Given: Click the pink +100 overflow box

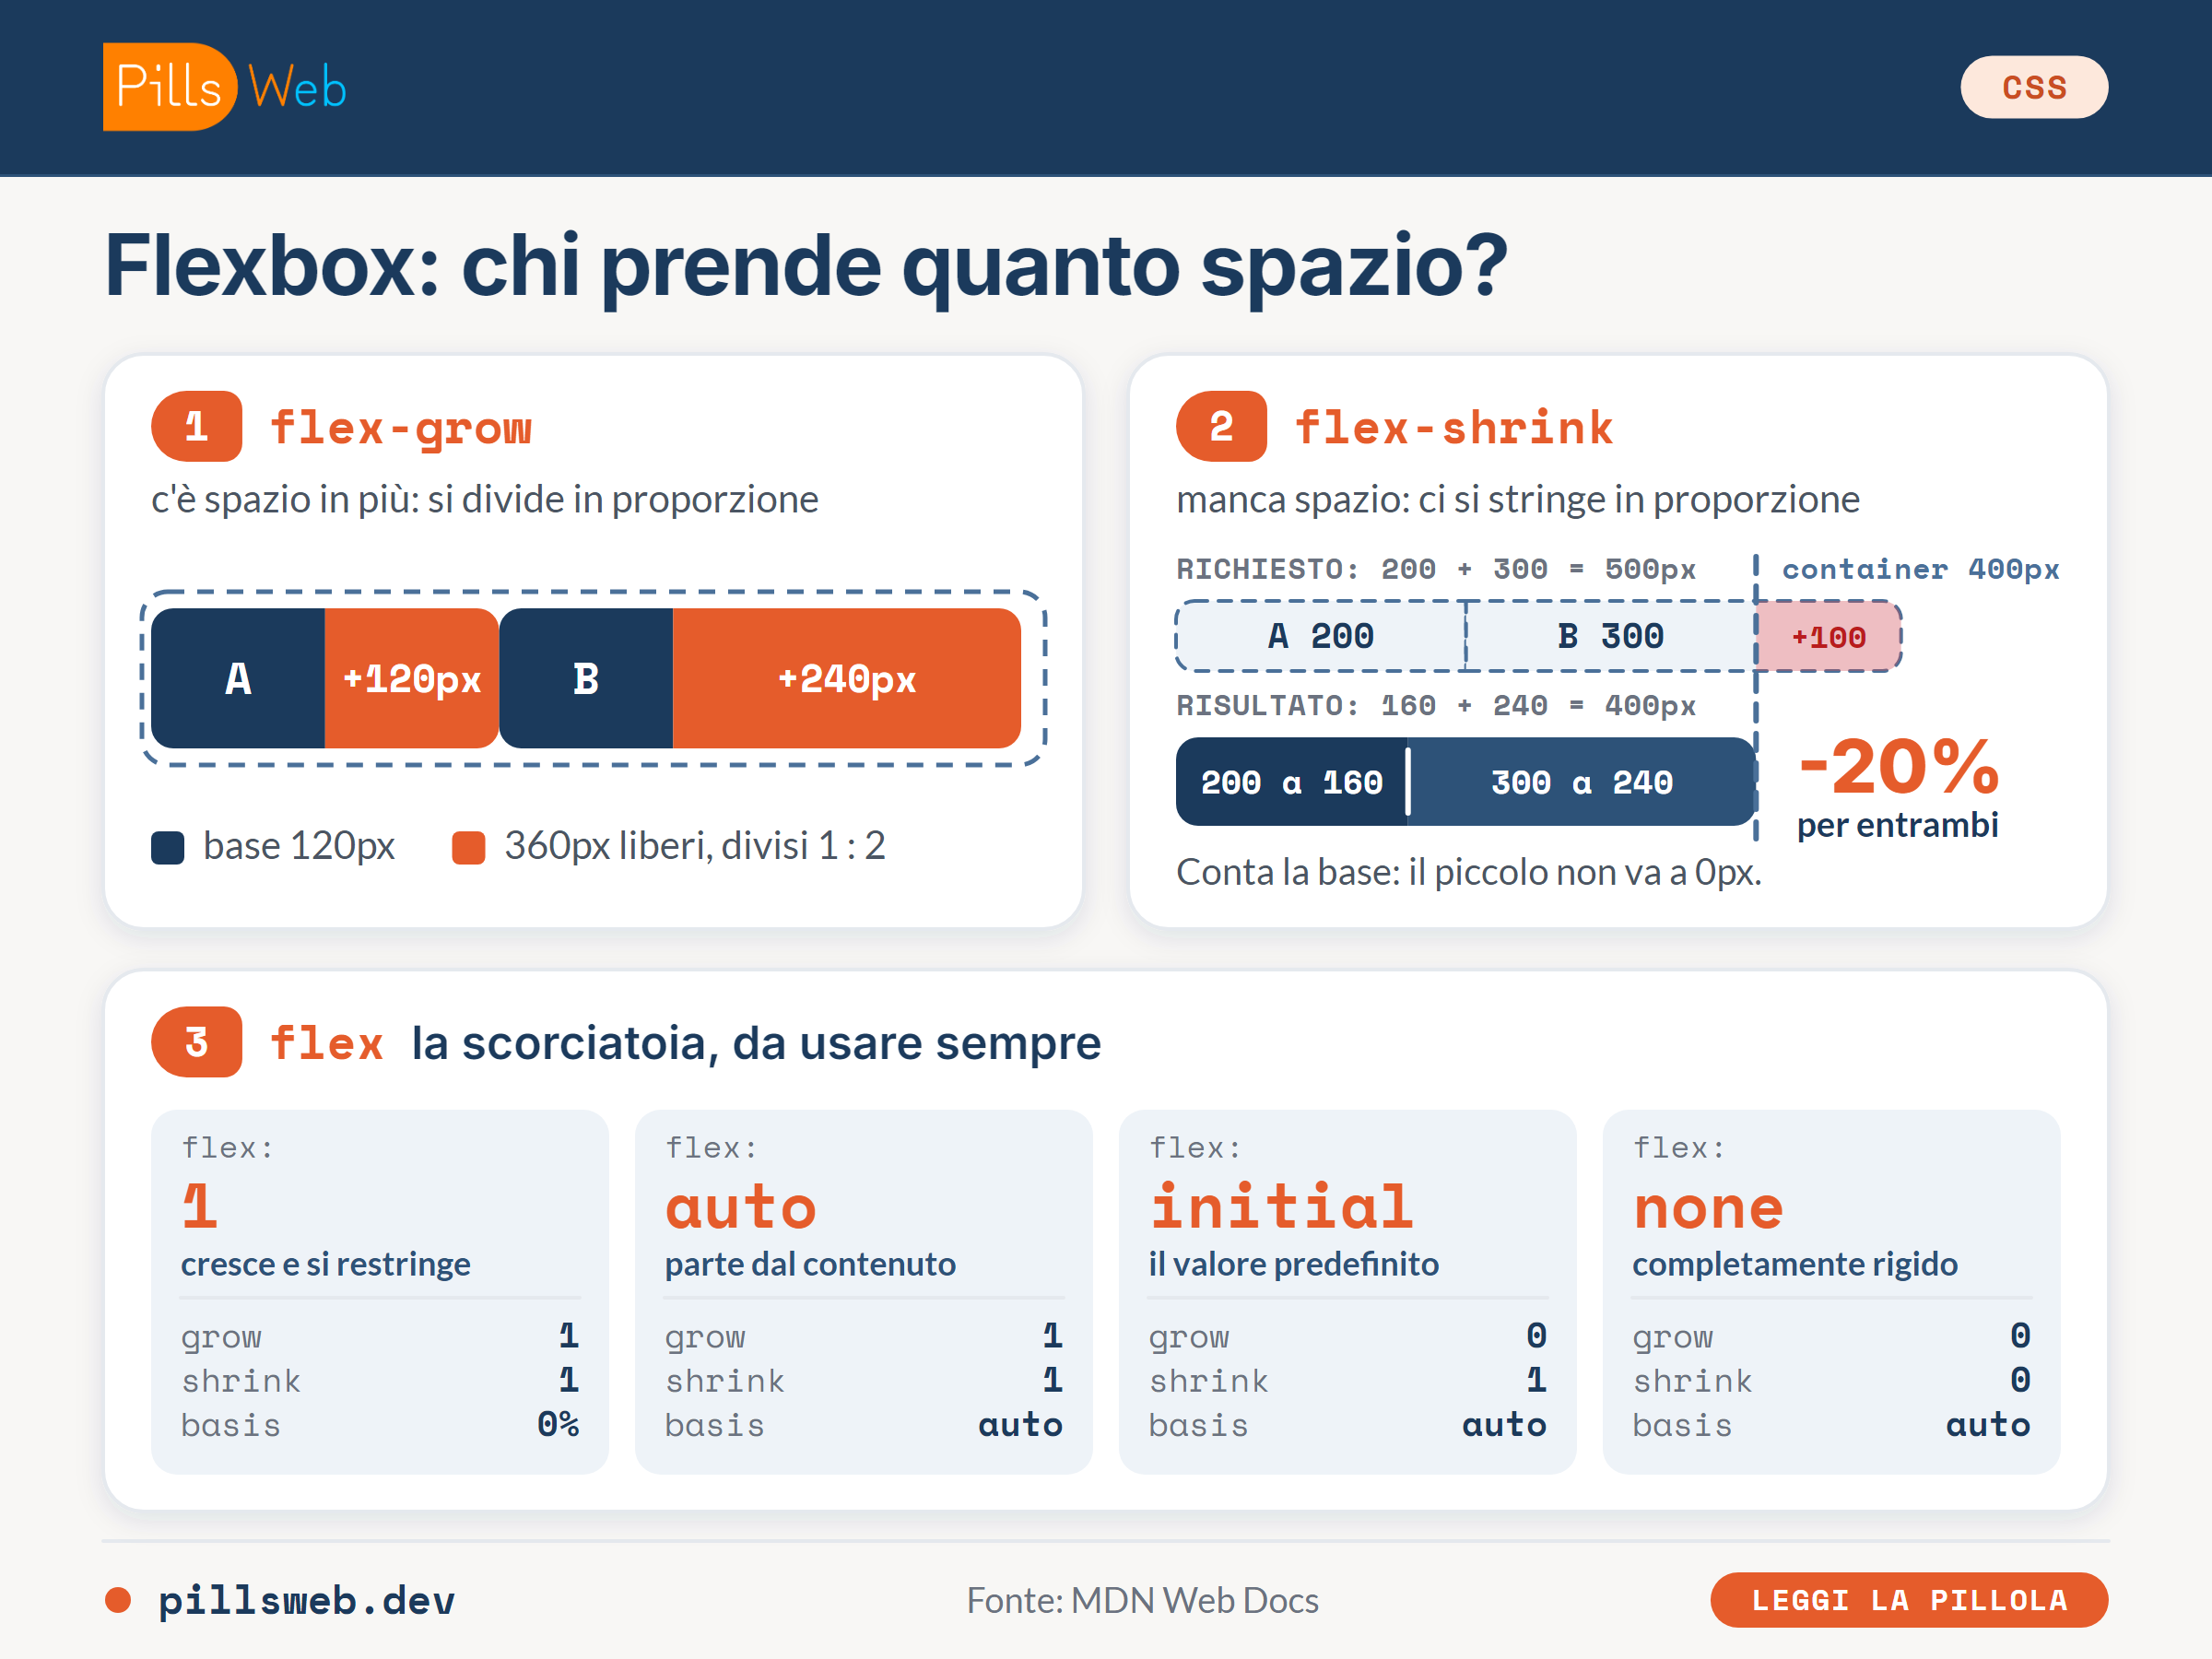Looking at the screenshot, I should click(1828, 636).
